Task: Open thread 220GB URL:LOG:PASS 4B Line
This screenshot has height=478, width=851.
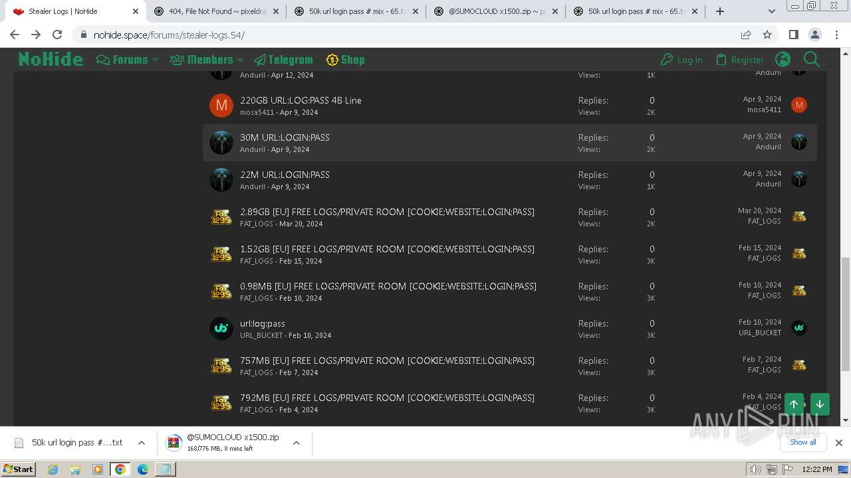Action: click(301, 100)
